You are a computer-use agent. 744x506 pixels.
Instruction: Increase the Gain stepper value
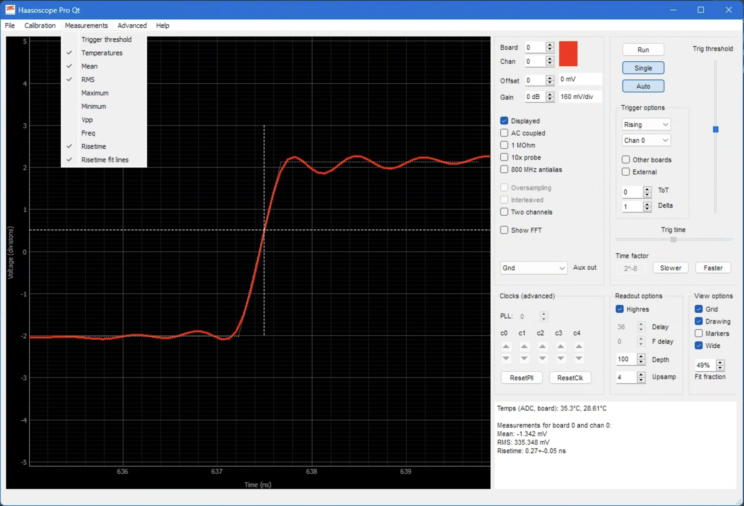pos(550,94)
